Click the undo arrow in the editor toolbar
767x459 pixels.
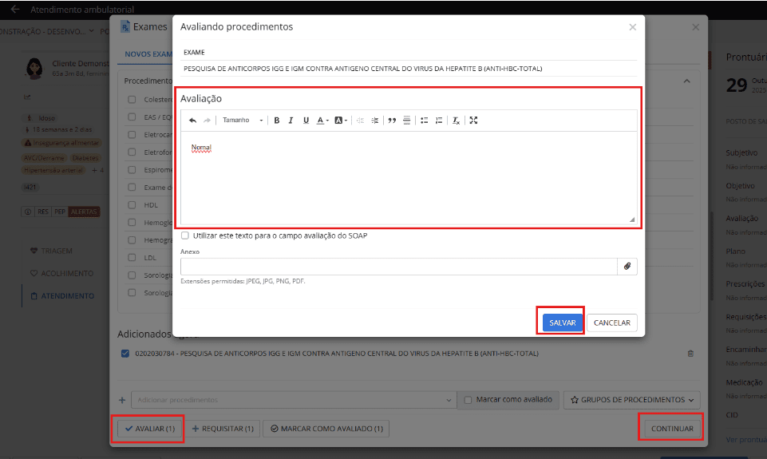pos(192,121)
